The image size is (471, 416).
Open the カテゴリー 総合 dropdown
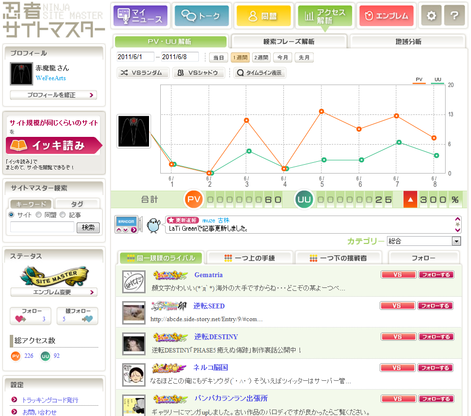[x=424, y=241]
